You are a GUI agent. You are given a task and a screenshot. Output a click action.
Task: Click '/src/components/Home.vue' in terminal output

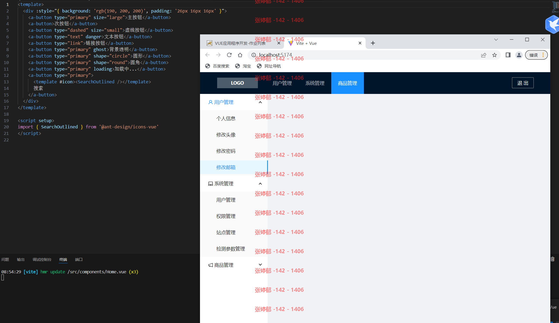point(97,272)
